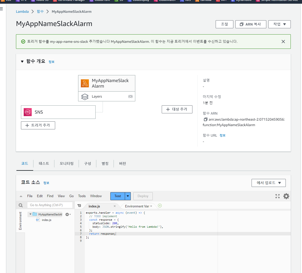Screen dimensions: 302x273
Task: Go to 함수 breadcrumb link
Action: coord(40,12)
